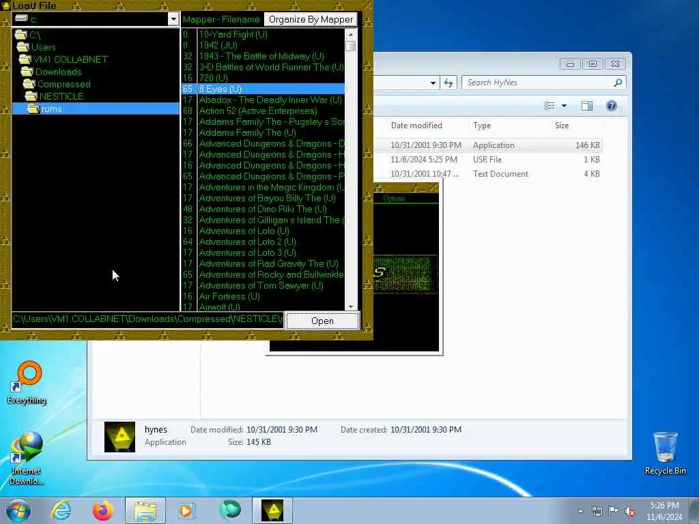Click the NESTICLE folder icon
Image resolution: width=699 pixels, height=524 pixels.
coord(31,96)
